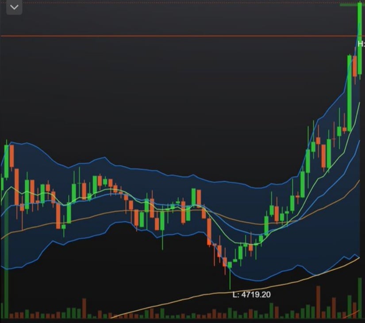Screen dimensions: 365x323
Task: Tap the mid-chart green candle with long lower wick
Action: click(x=162, y=220)
